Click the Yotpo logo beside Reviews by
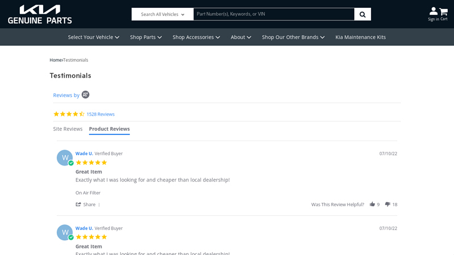Screen dimensions: 454x255 (x=86, y=95)
